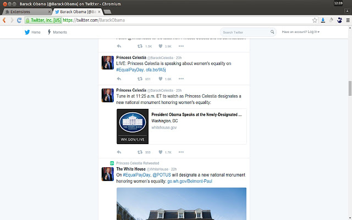Open more options on the monument tweet
352x220 pixels.
pos(181,152)
